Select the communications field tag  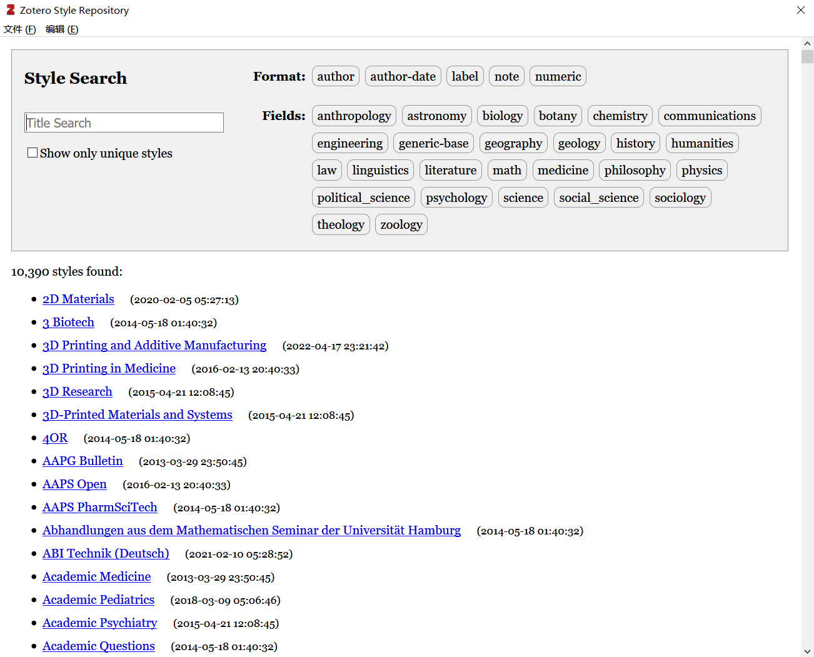(x=710, y=116)
